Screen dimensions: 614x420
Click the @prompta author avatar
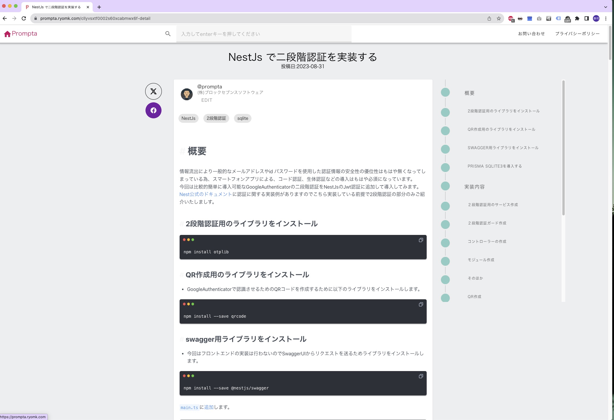(x=187, y=94)
